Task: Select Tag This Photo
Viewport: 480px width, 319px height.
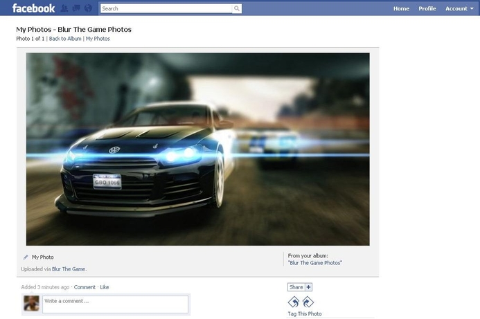Action: [x=305, y=313]
